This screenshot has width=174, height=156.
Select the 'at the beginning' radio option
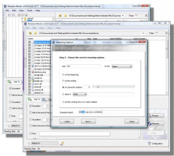63,75
